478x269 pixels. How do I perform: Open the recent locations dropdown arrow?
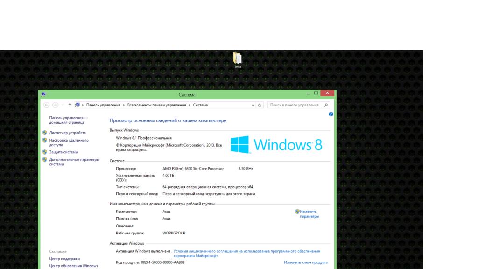coord(63,105)
